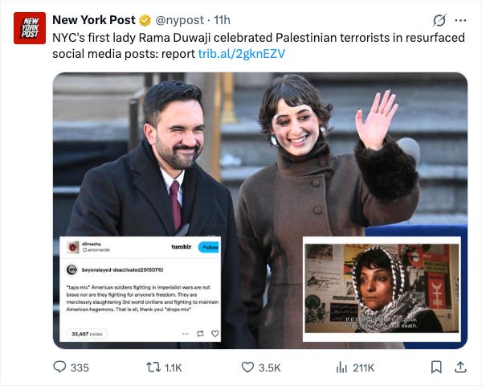This screenshot has height=386, width=482.
Task: Open the three-dot more options menu
Action: coord(460,20)
